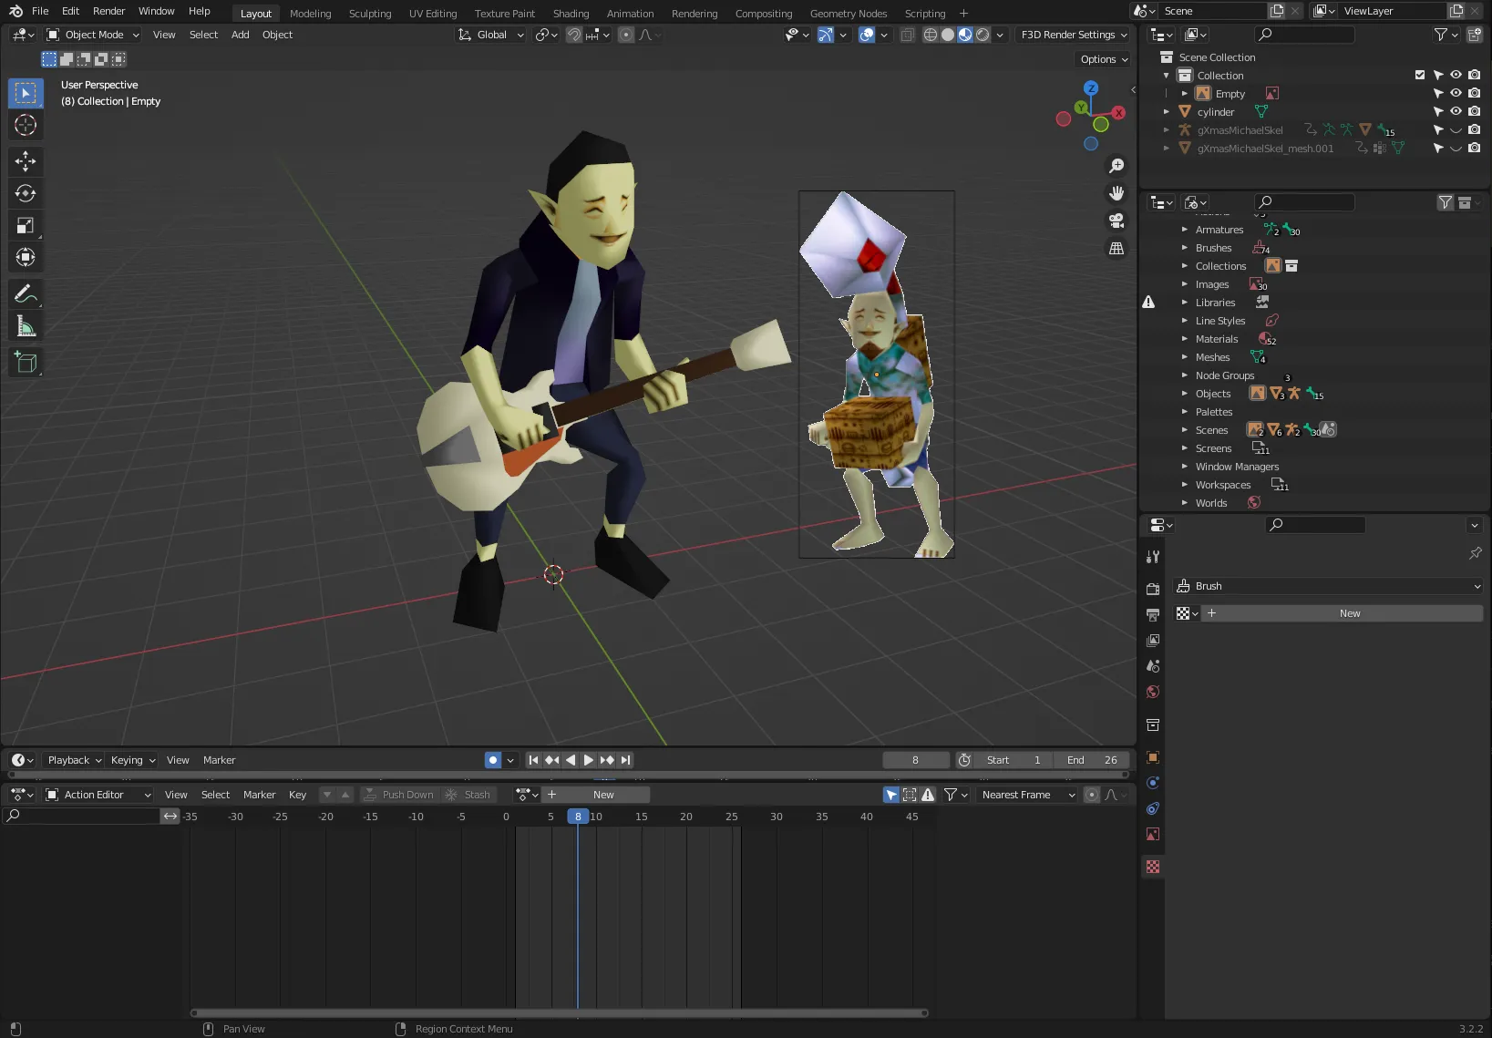
Task: Select the Move tool in toolbar
Action: [26, 161]
